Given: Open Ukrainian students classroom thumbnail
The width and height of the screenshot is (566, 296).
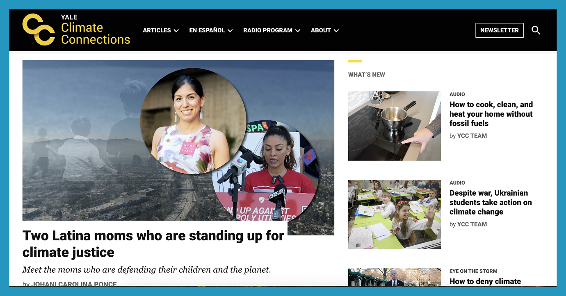Looking at the screenshot, I should coord(395,215).
